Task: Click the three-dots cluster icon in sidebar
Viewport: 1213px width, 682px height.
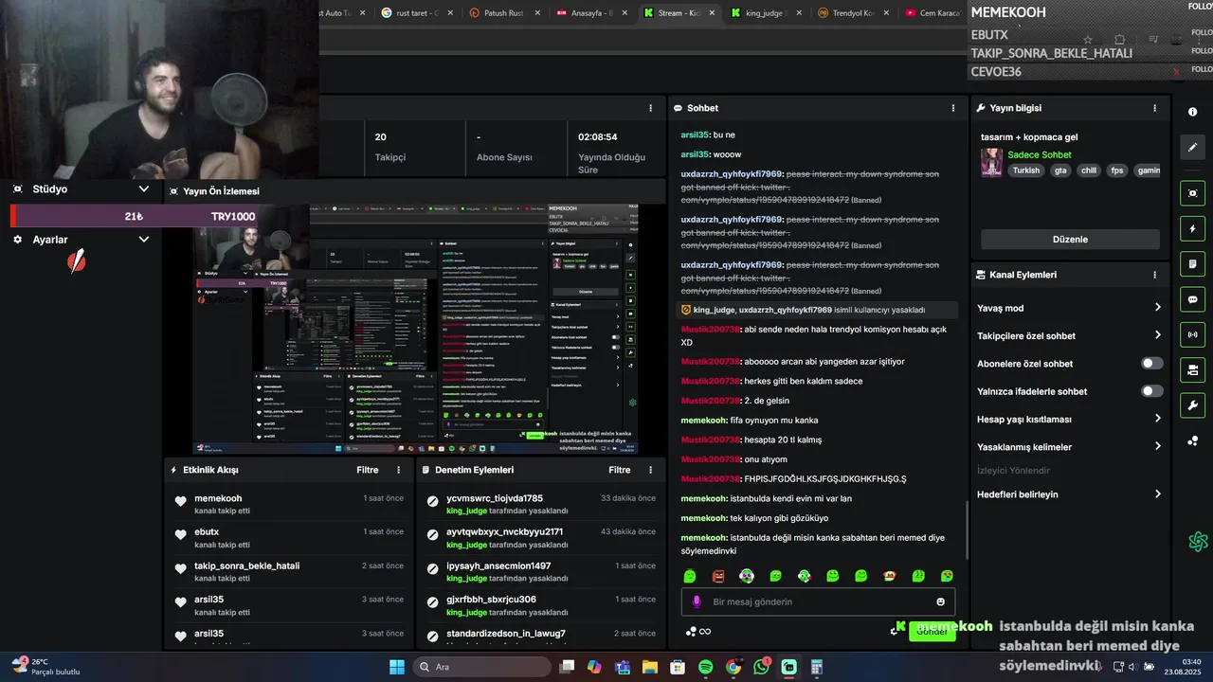Action: pyautogui.click(x=1192, y=440)
